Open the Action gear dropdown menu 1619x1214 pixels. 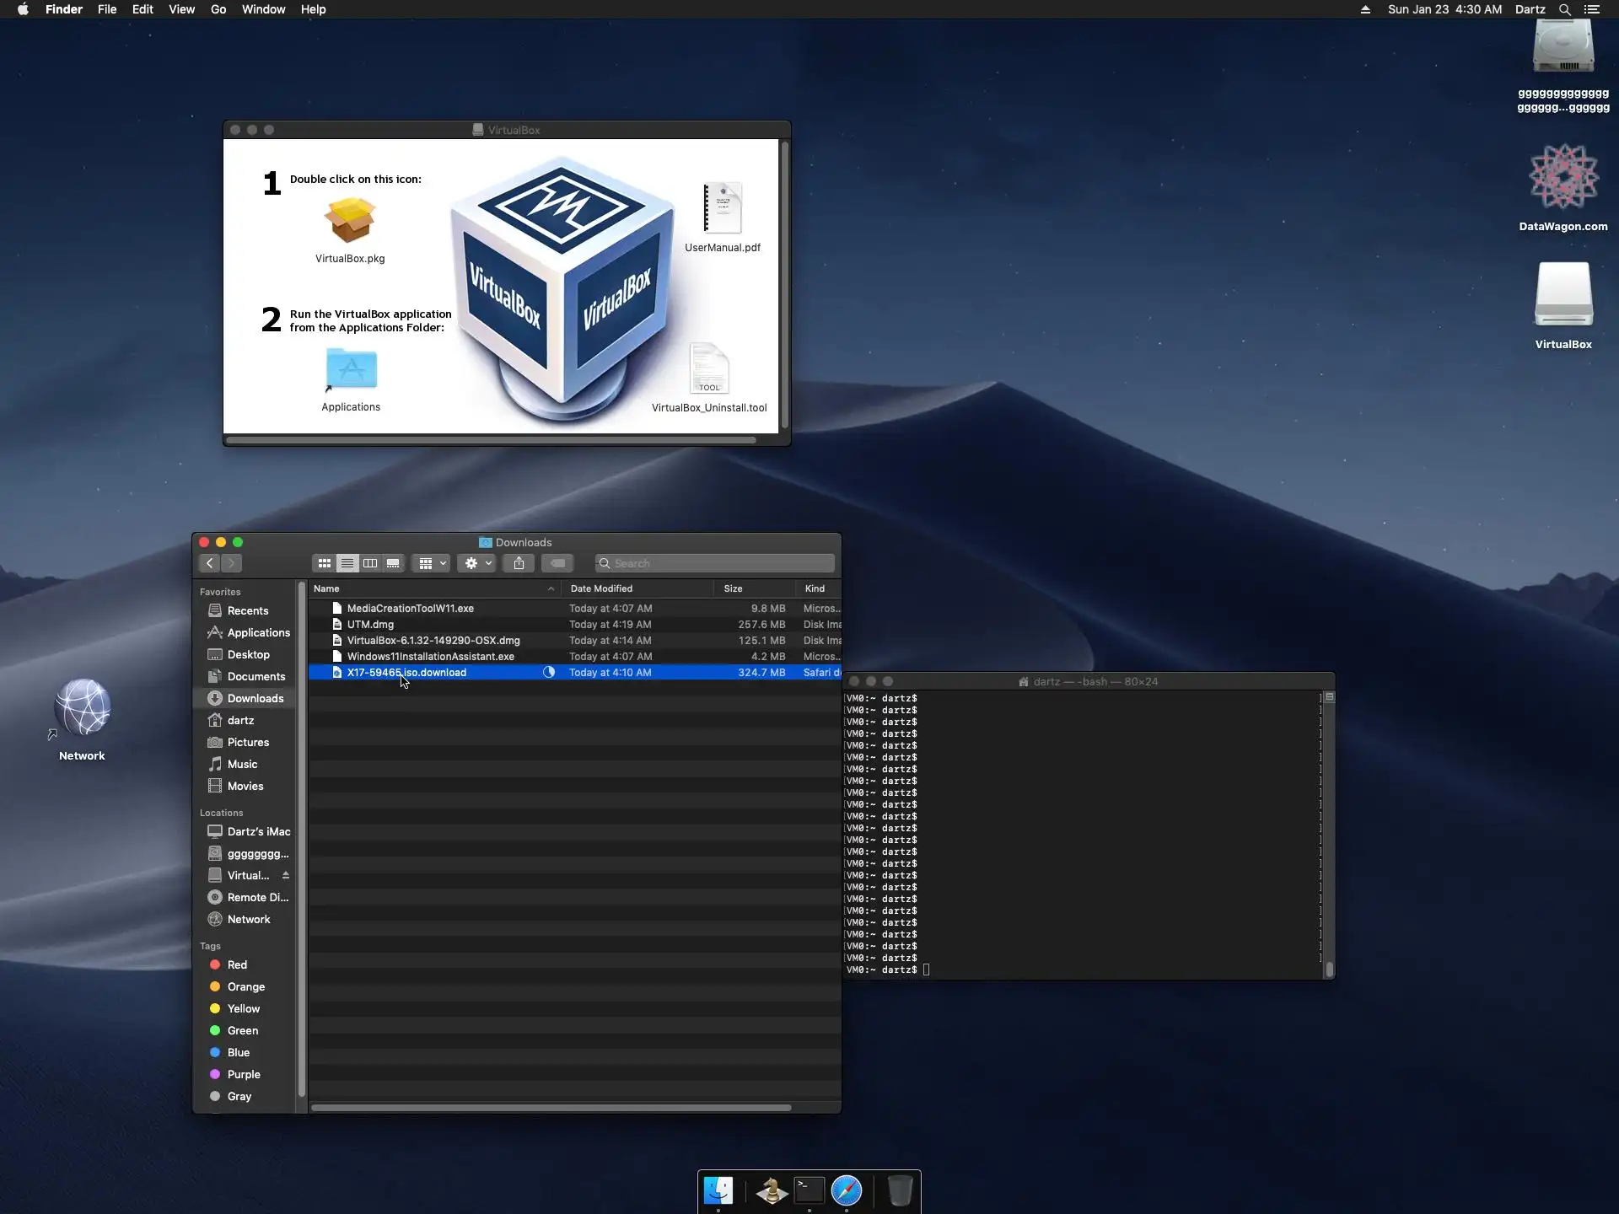point(477,563)
